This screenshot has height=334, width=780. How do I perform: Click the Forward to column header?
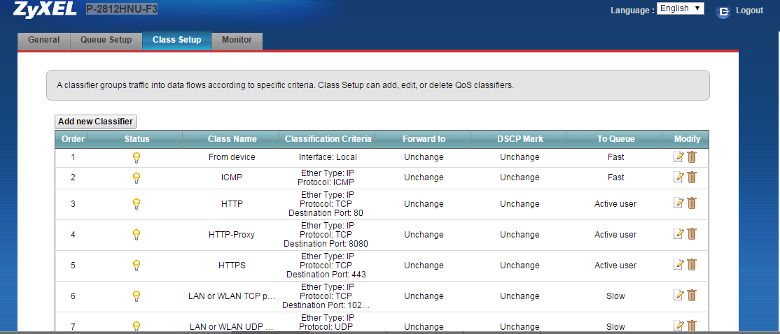pyautogui.click(x=424, y=139)
